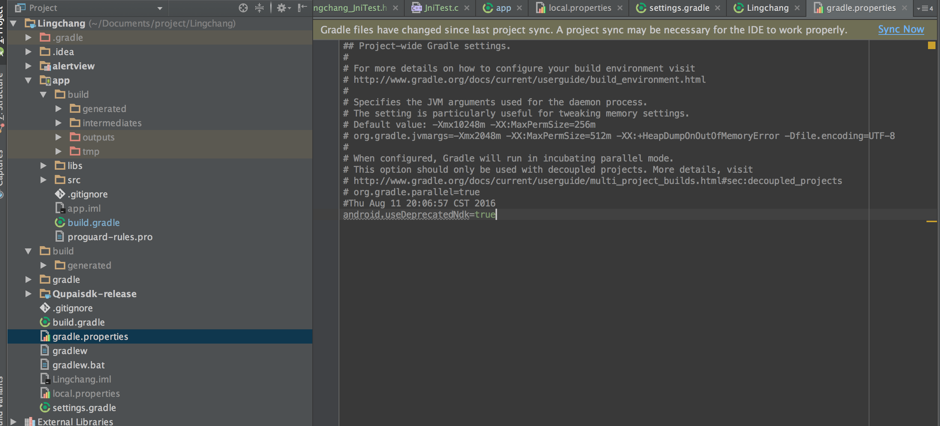Click the Project panel icon in header
Viewport: 940px width, 426px height.
(20, 8)
